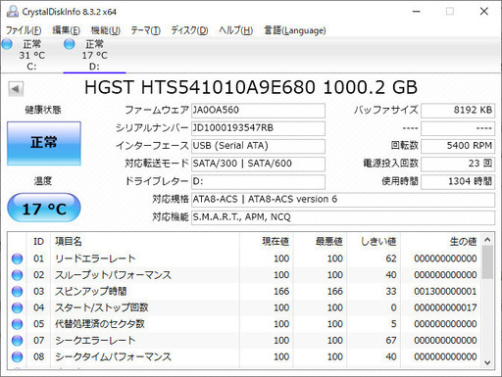Viewport: 502px width, 377px height.
Task: Click the transfer mode field SATA/300 | SATA/600
Action: [x=258, y=164]
